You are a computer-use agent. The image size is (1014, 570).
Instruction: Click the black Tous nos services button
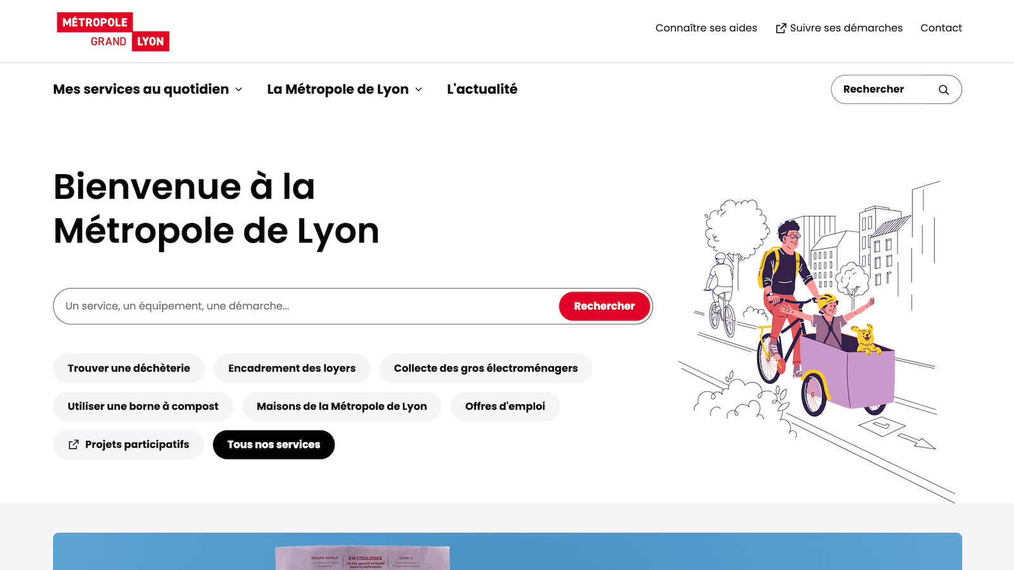pos(274,444)
